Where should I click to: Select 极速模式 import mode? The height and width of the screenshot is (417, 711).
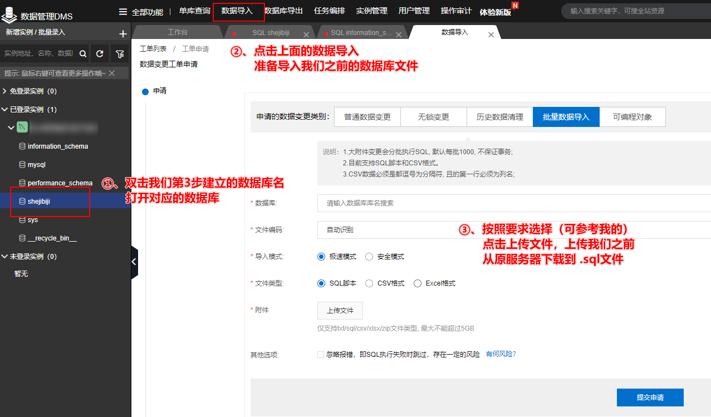pyautogui.click(x=321, y=257)
